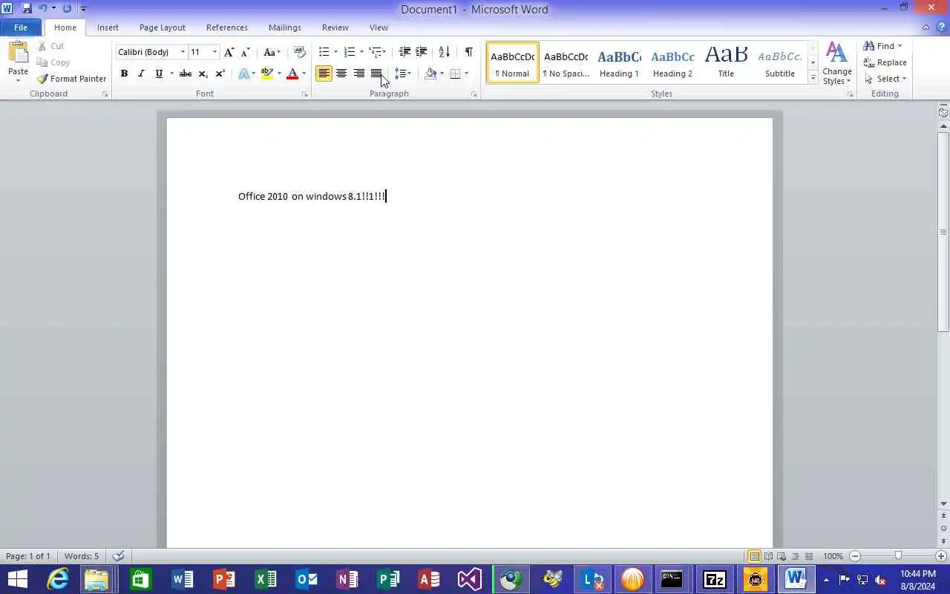Screen dimensions: 950x594
Task: Enable Center alignment
Action: (x=341, y=74)
